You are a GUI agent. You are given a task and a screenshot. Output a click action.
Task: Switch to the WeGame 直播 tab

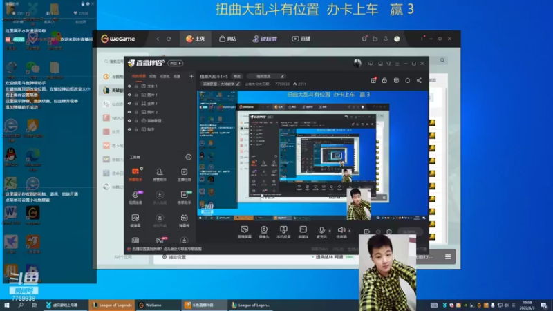pos(301,39)
